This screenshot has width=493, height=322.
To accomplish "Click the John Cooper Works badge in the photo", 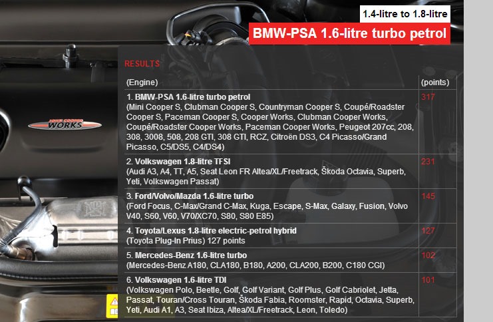I will point(65,124).
